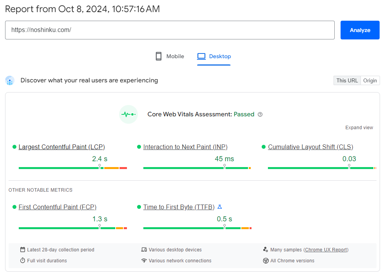Viewport: 389px width, 276px height.
Task: Click the Wi-Fi network connections icon
Action: click(144, 261)
